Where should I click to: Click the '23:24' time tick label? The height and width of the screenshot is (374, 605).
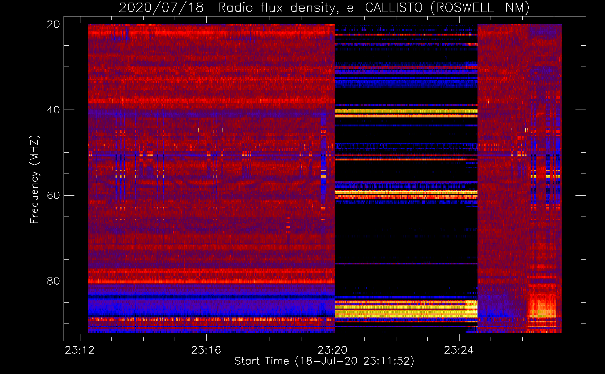[x=459, y=350]
